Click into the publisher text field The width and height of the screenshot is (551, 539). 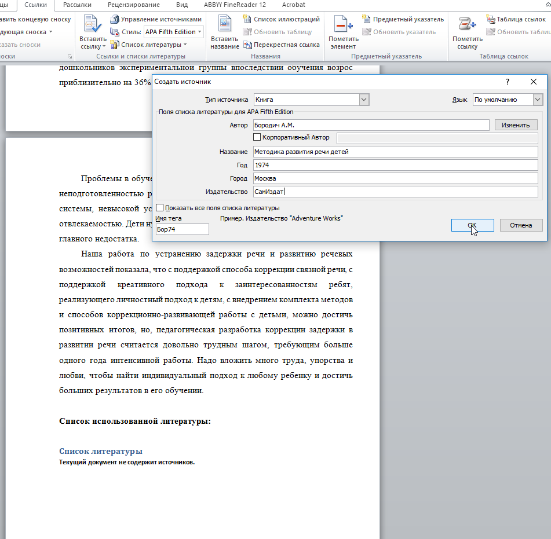pos(396,192)
